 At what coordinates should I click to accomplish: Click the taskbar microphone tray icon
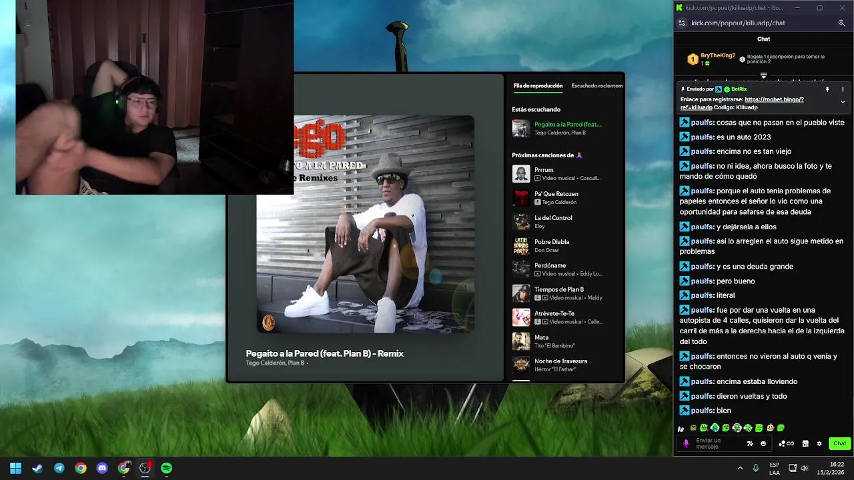[x=755, y=468]
